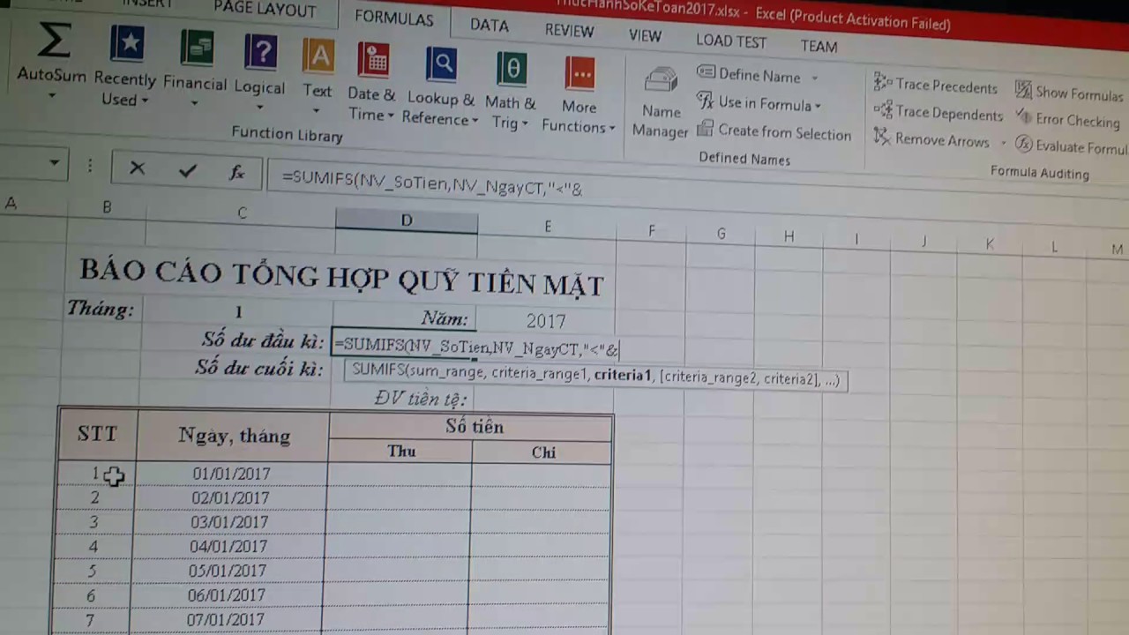Click 'ĐV tiền tệ:' label cell
1129x635 pixels.
pos(420,399)
